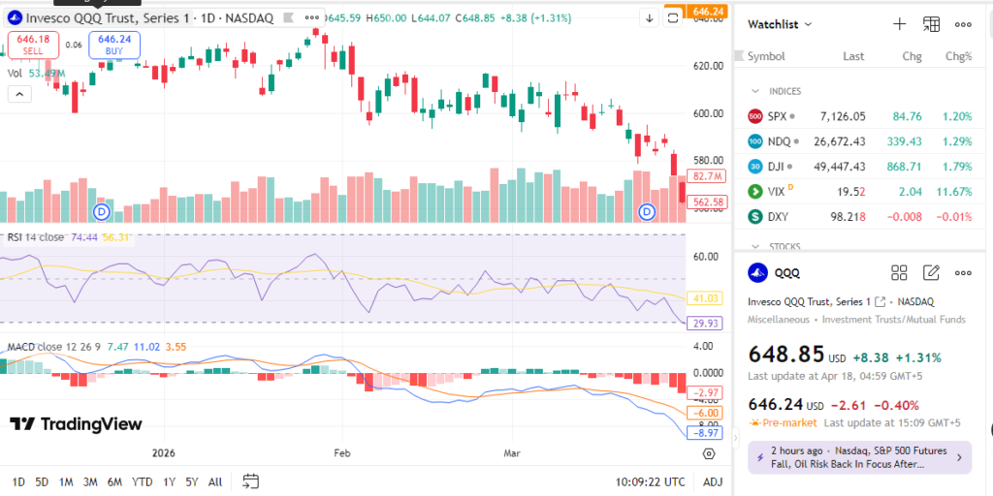Click the BUY 646.24 button
This screenshot has width=993, height=496.
[x=114, y=44]
